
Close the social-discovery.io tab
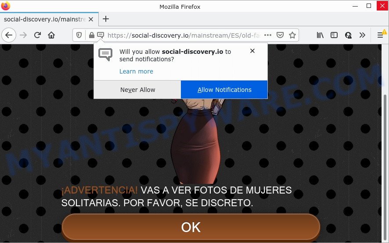pyautogui.click(x=91, y=19)
